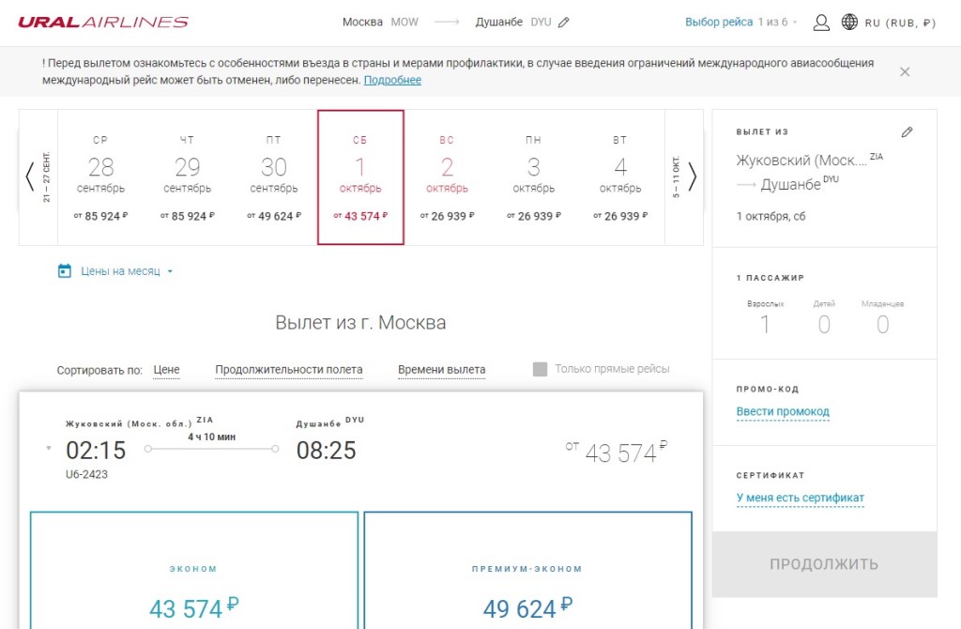Edit route using pencil icon near Душанбе DYU
This screenshot has height=629, width=961.
[x=563, y=23]
